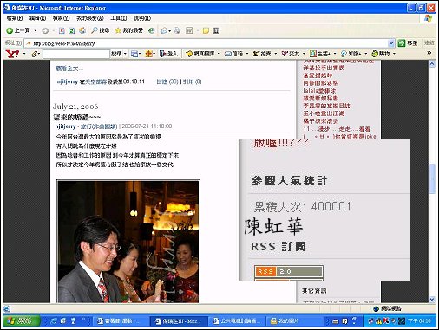Open the 搜尋 search pane in the IE toolbar
The image size is (439, 330).
[x=101, y=30]
